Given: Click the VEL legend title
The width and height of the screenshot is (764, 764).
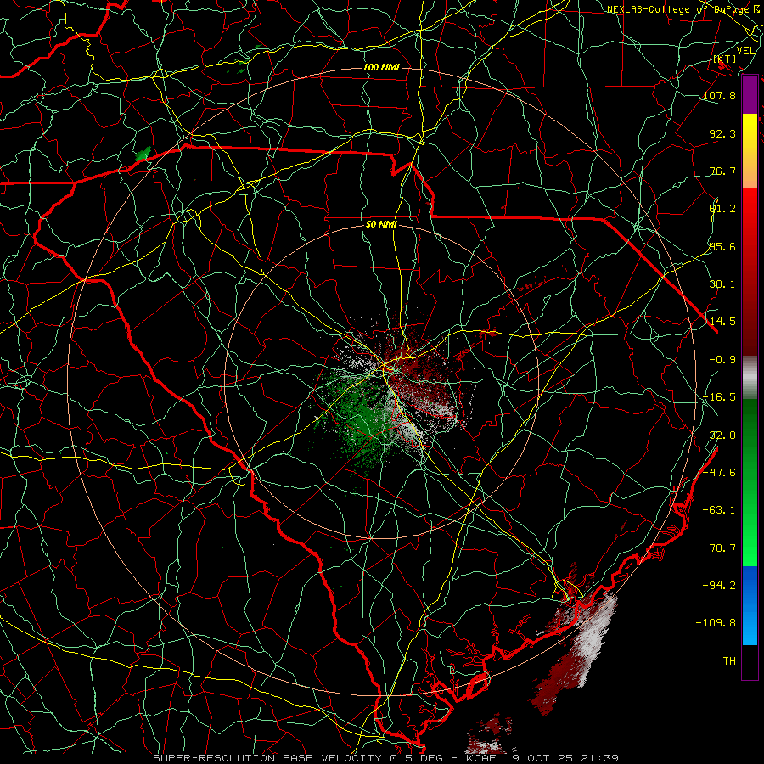Looking at the screenshot, I should [745, 50].
